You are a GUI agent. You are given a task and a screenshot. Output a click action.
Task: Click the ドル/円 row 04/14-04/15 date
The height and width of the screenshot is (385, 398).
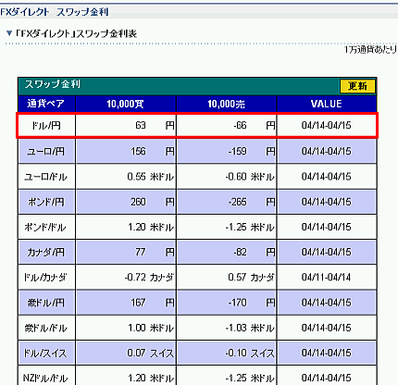click(x=326, y=126)
